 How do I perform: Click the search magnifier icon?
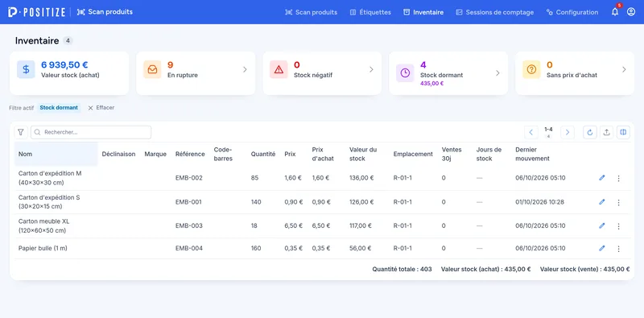(37, 132)
